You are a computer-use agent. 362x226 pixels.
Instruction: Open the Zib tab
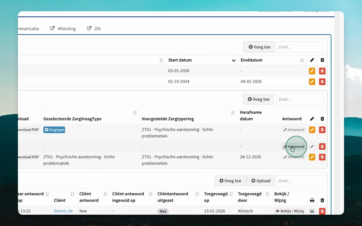[94, 28]
